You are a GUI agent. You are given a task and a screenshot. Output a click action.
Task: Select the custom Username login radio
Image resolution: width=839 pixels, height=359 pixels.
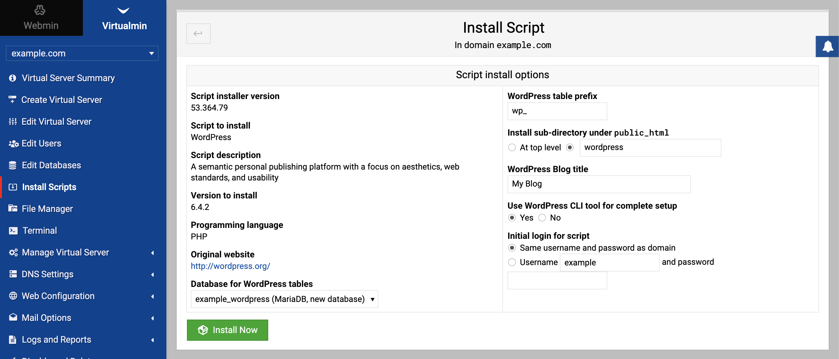click(x=512, y=262)
